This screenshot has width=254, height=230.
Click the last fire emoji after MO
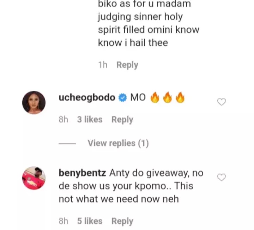tap(180, 98)
